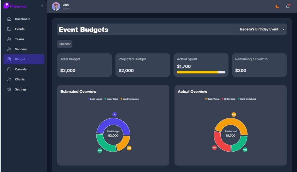The image size is (297, 172).
Task: Click Lian's profile avatar
Action: point(55,6)
